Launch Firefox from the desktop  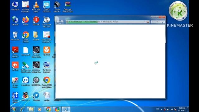coord(25,21)
